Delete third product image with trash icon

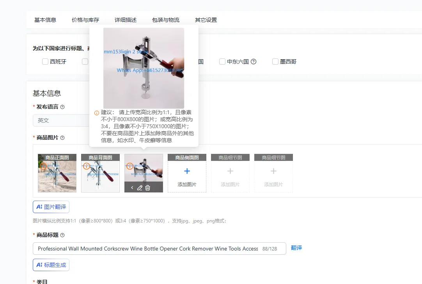click(x=147, y=188)
